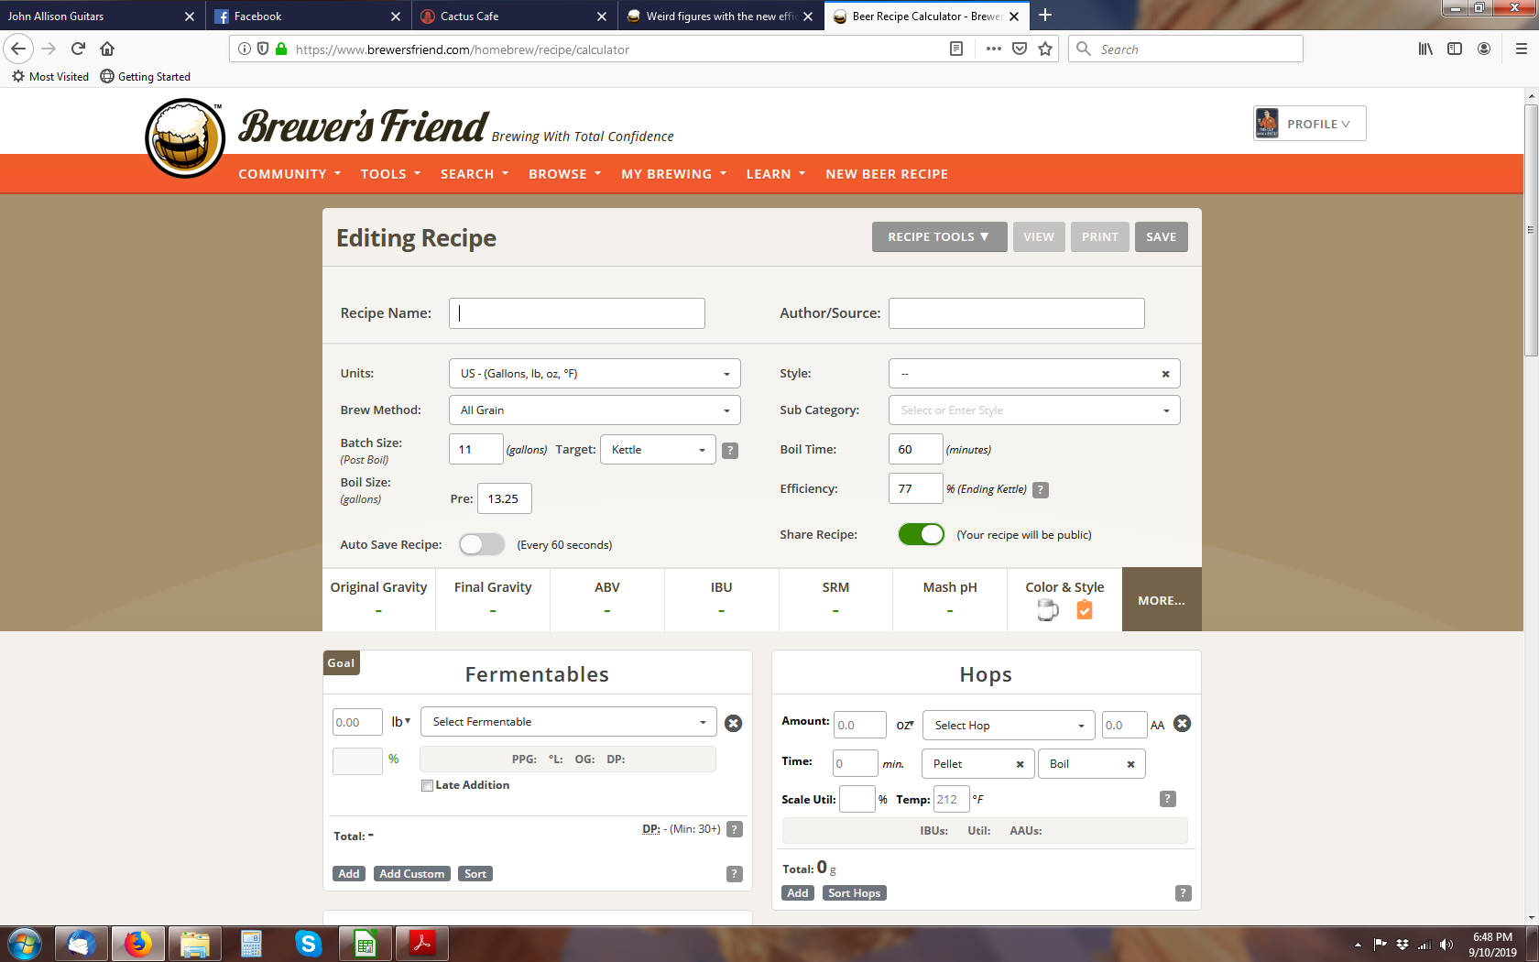Expand the Units dropdown
The width and height of the screenshot is (1539, 962).
pos(595,374)
